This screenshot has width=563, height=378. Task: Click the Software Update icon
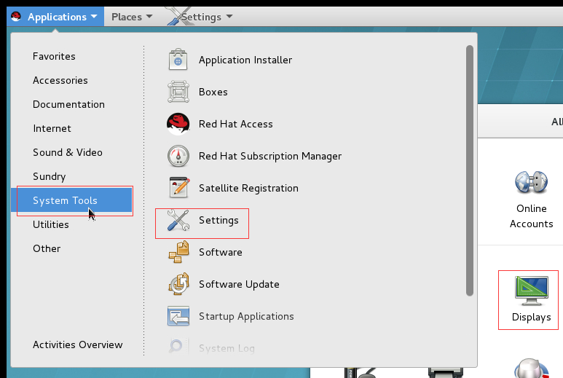(178, 284)
